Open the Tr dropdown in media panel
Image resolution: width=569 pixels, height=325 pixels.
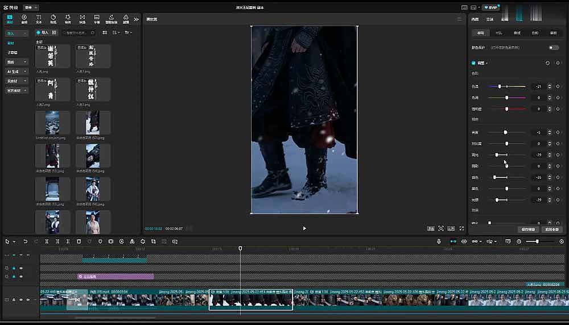pyautogui.click(x=128, y=32)
